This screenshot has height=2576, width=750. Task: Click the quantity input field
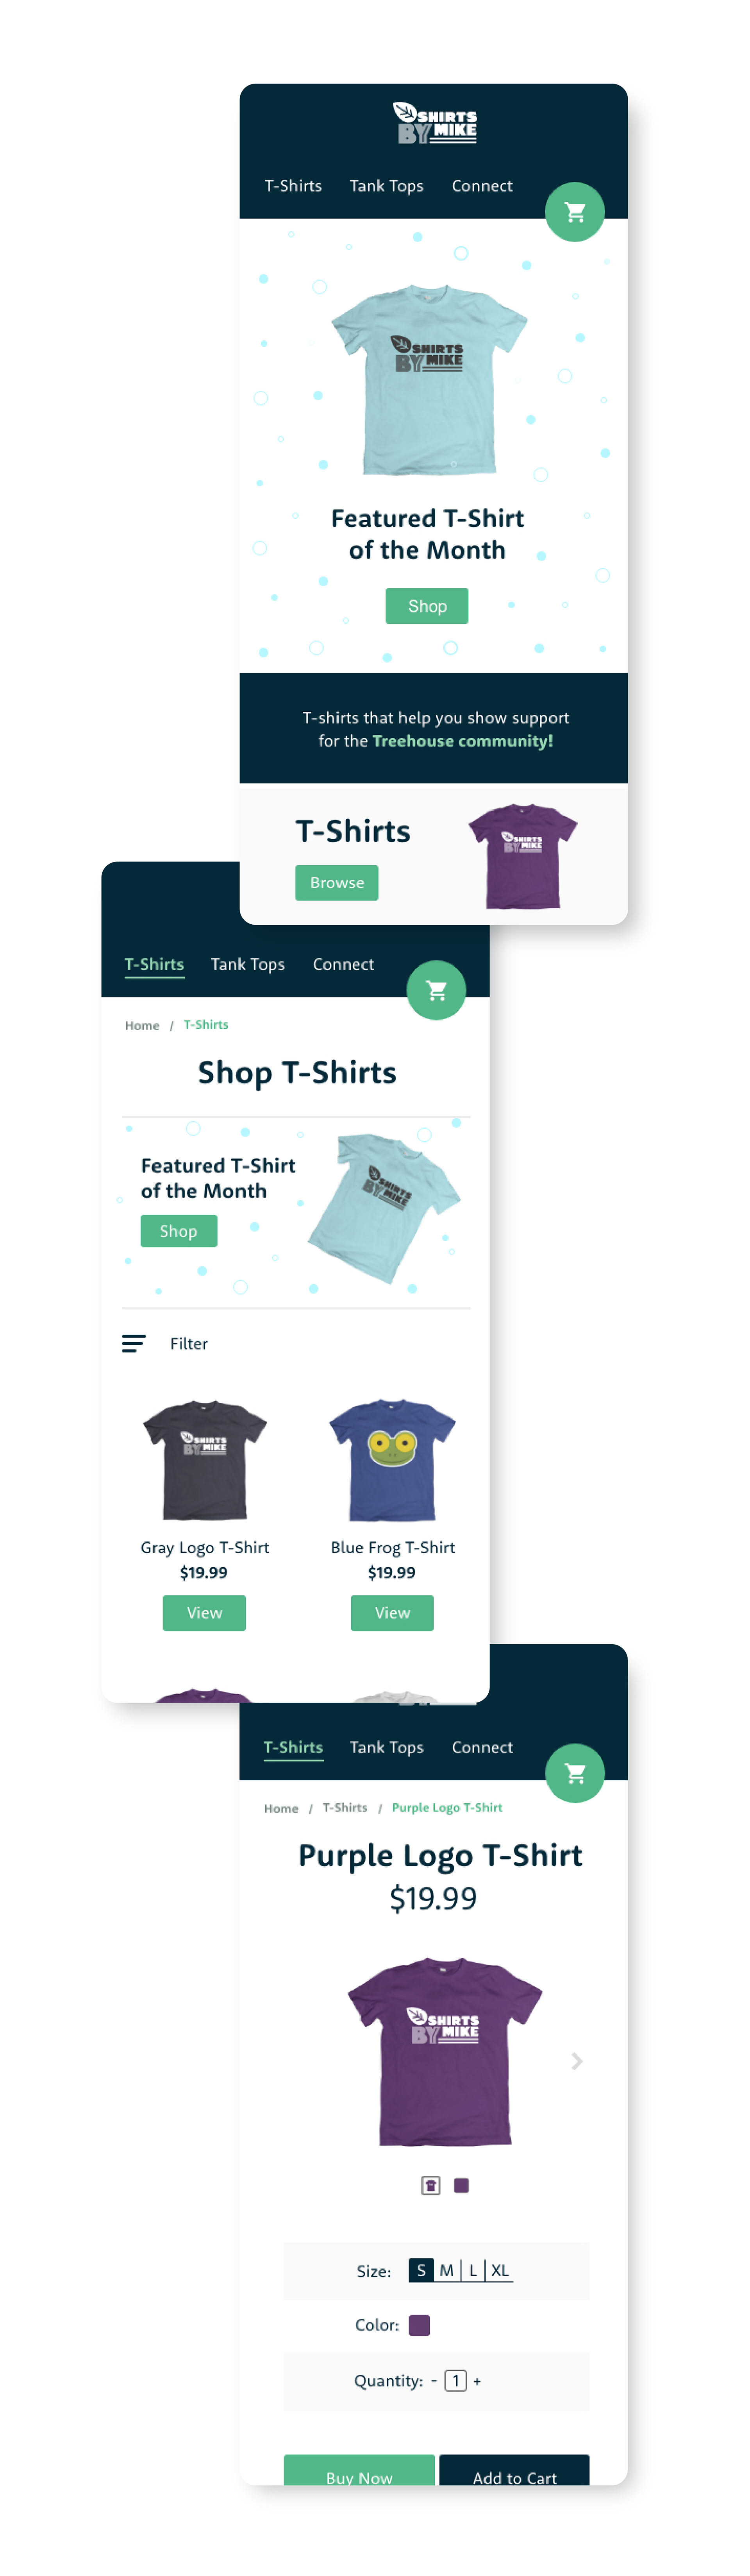[x=456, y=2381]
